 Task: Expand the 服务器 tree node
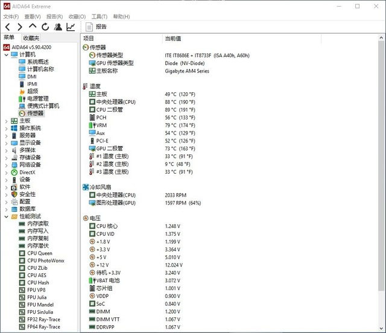click(7, 136)
